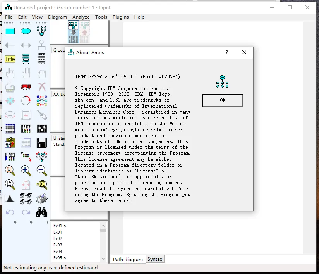The height and width of the screenshot is (274, 319).
Task: Open the Diagram menu
Action: click(57, 17)
